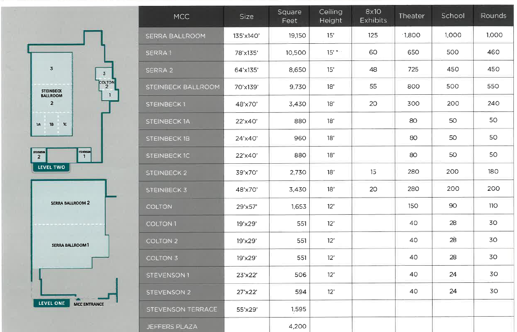Select the 1,653 square feet value

coord(298,207)
